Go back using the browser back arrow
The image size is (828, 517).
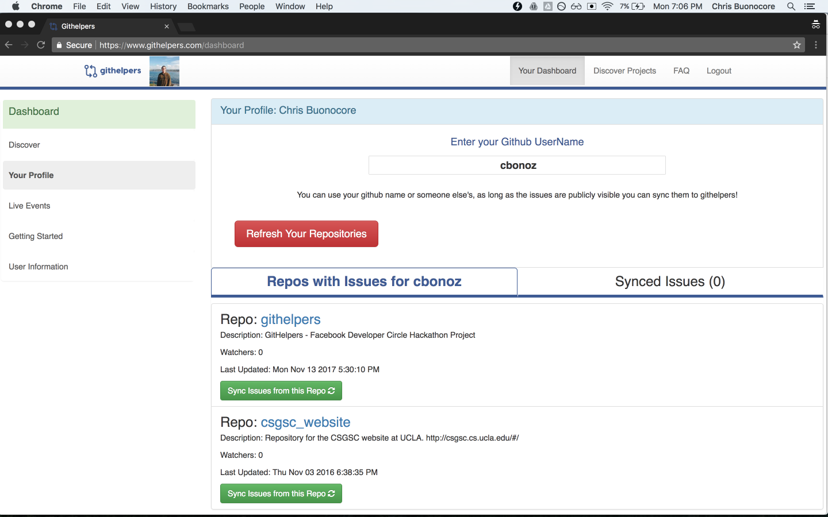pyautogui.click(x=9, y=45)
